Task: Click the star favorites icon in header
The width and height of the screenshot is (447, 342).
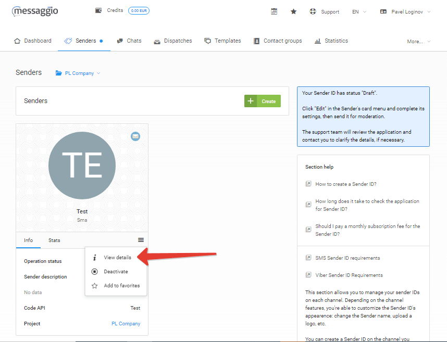Action: click(293, 11)
